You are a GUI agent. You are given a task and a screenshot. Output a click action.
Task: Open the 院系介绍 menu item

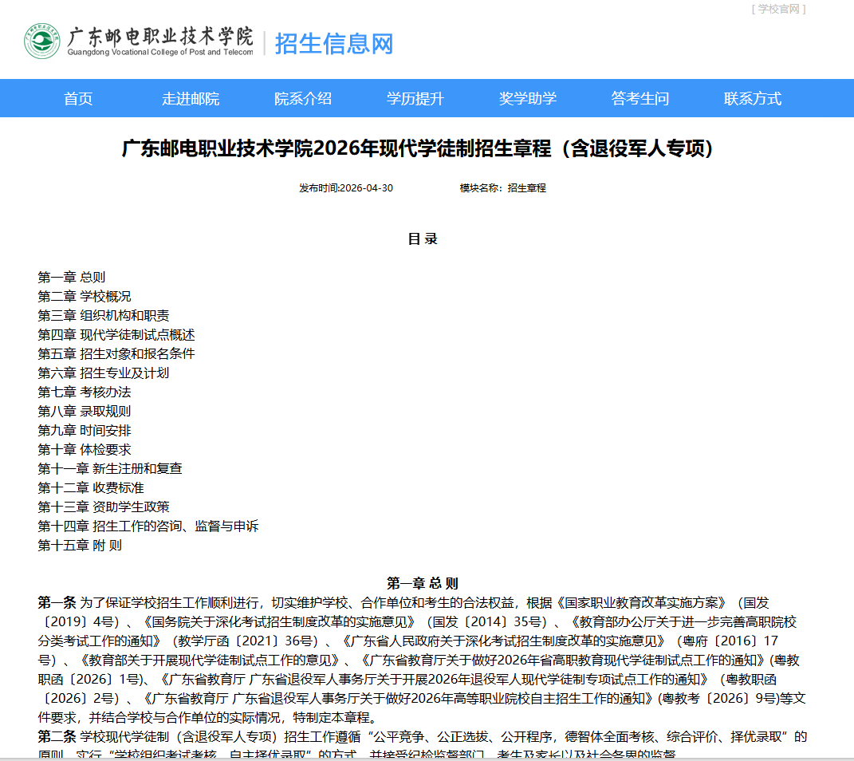pos(303,99)
